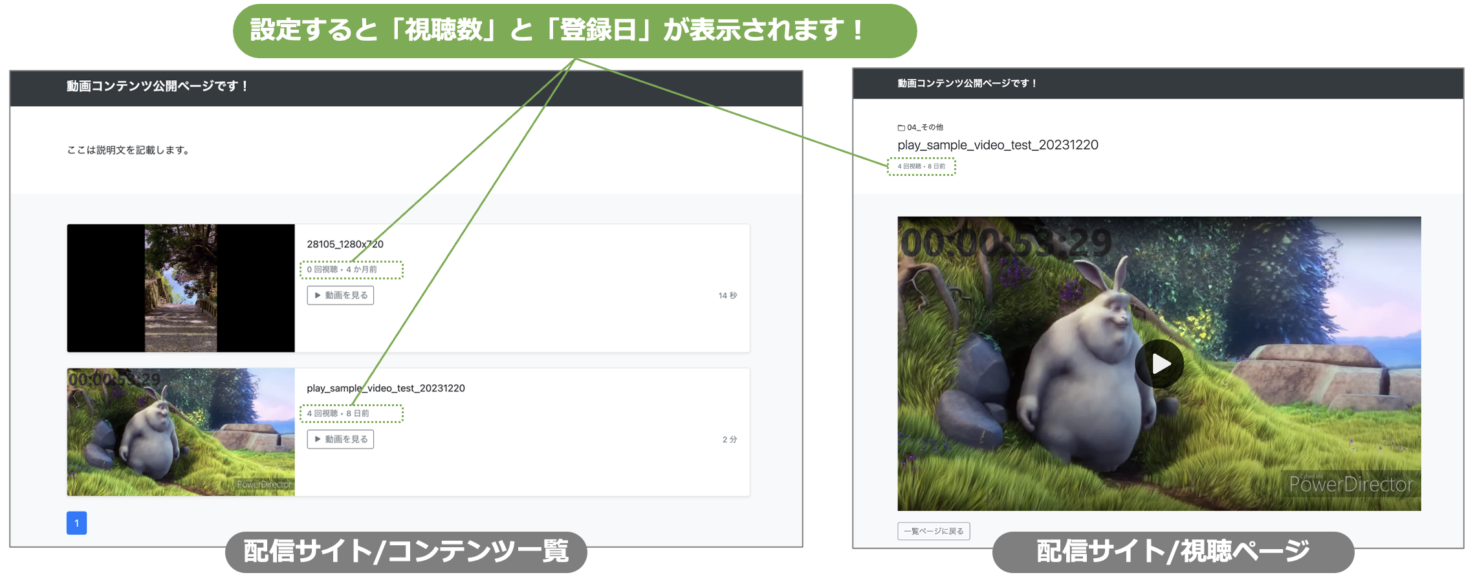This screenshot has height=586, width=1475.
Task: Click play triangle icon in first 動画を見る button
Action: coord(318,295)
